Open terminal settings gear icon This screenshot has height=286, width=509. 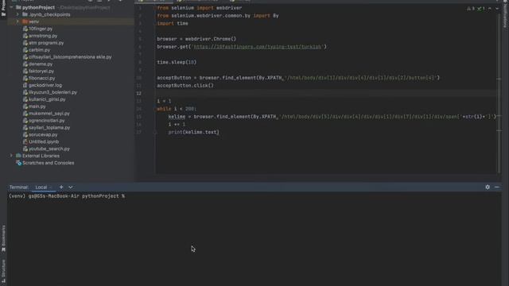(488, 187)
